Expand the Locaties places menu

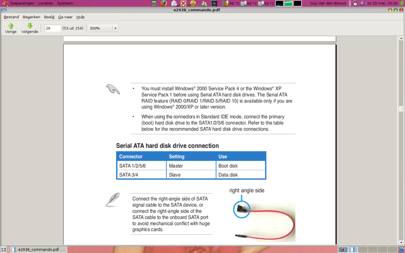pos(45,3)
